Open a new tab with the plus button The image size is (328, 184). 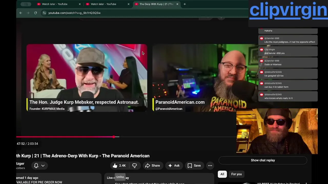click(184, 4)
